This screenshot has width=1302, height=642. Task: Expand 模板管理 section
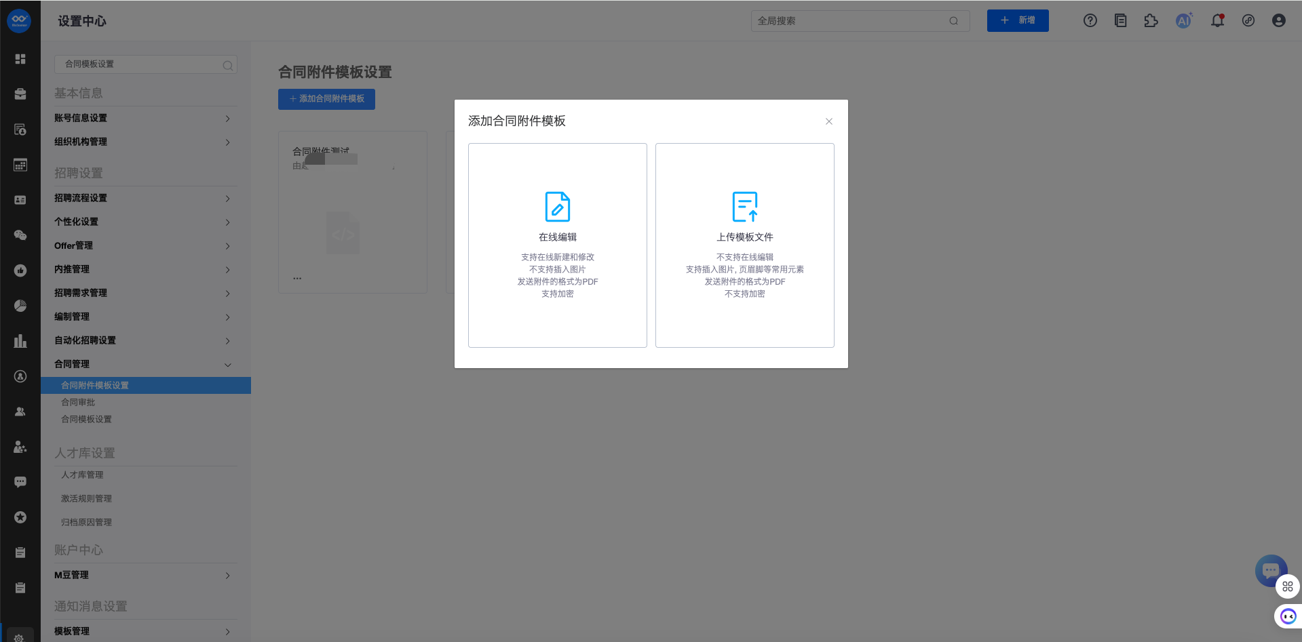146,631
